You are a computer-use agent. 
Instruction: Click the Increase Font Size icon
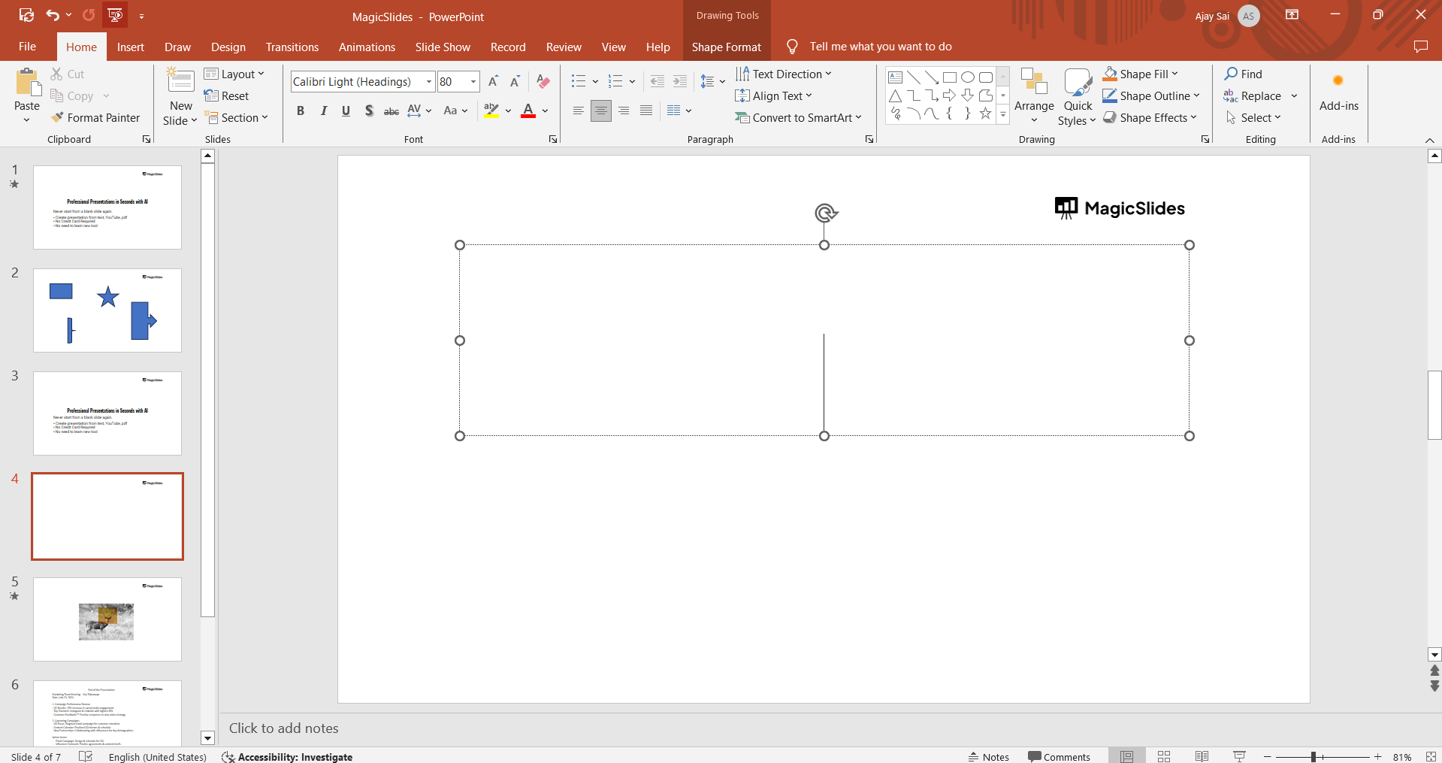[493, 82]
